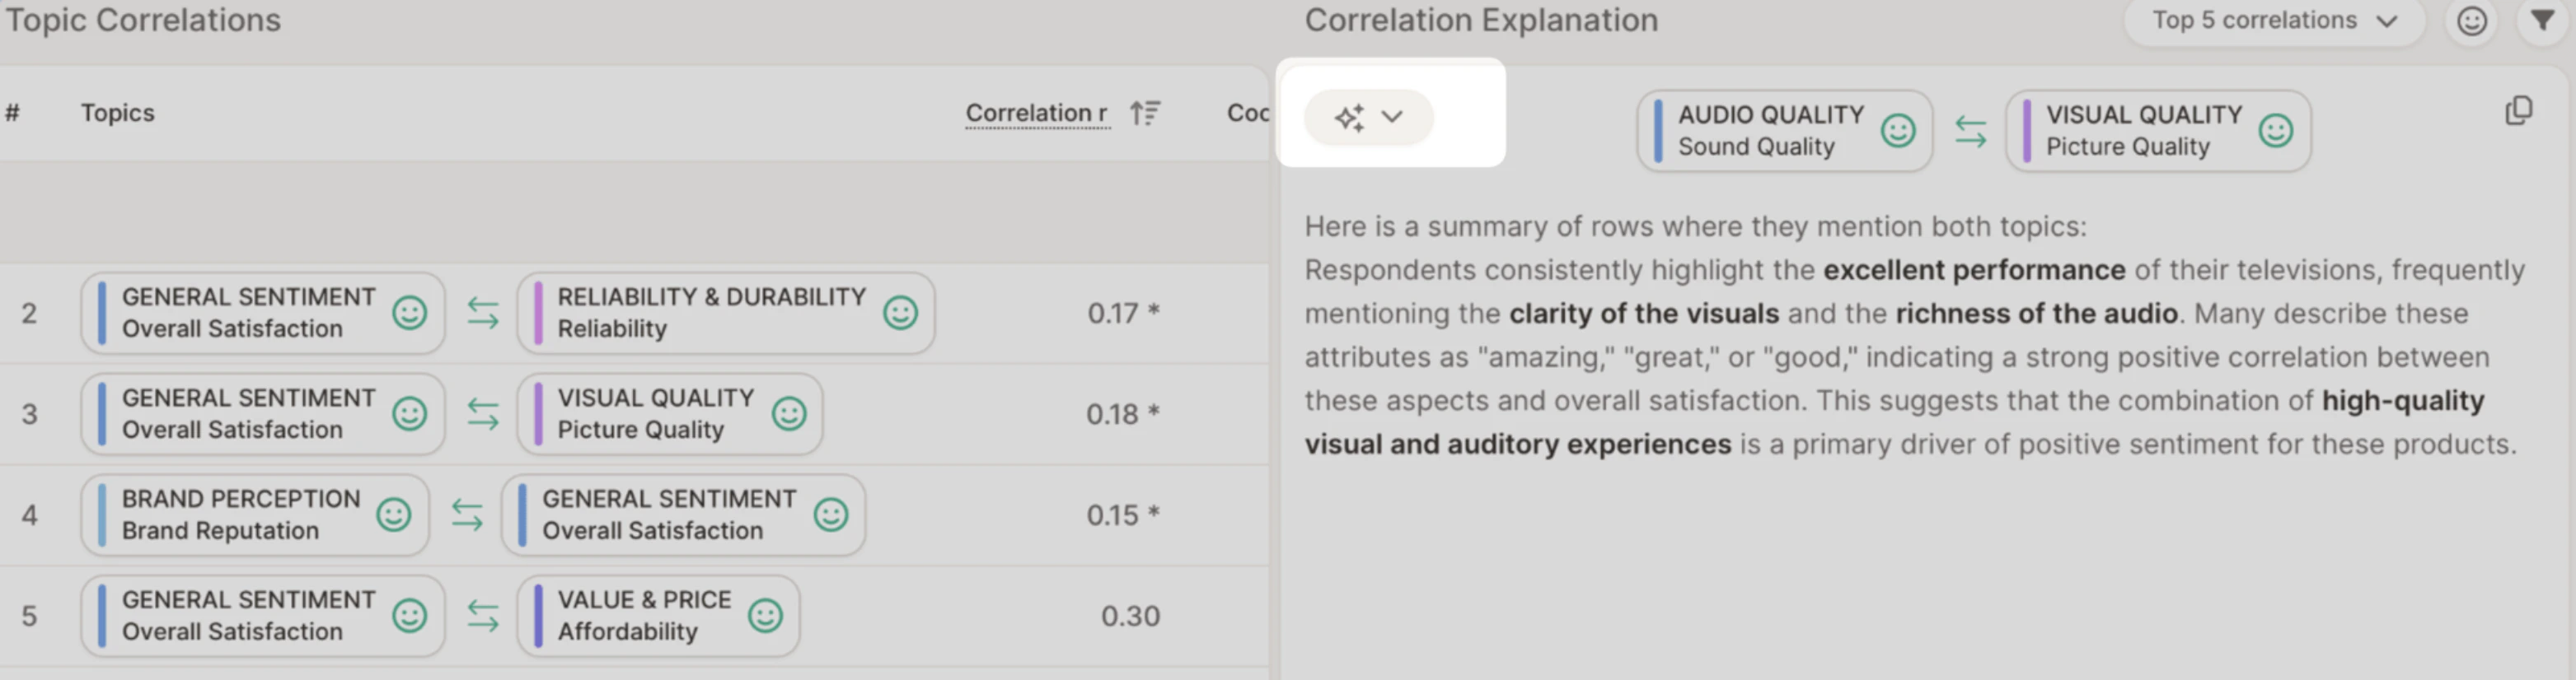Select row 3 General Sentiment chip

click(262, 414)
